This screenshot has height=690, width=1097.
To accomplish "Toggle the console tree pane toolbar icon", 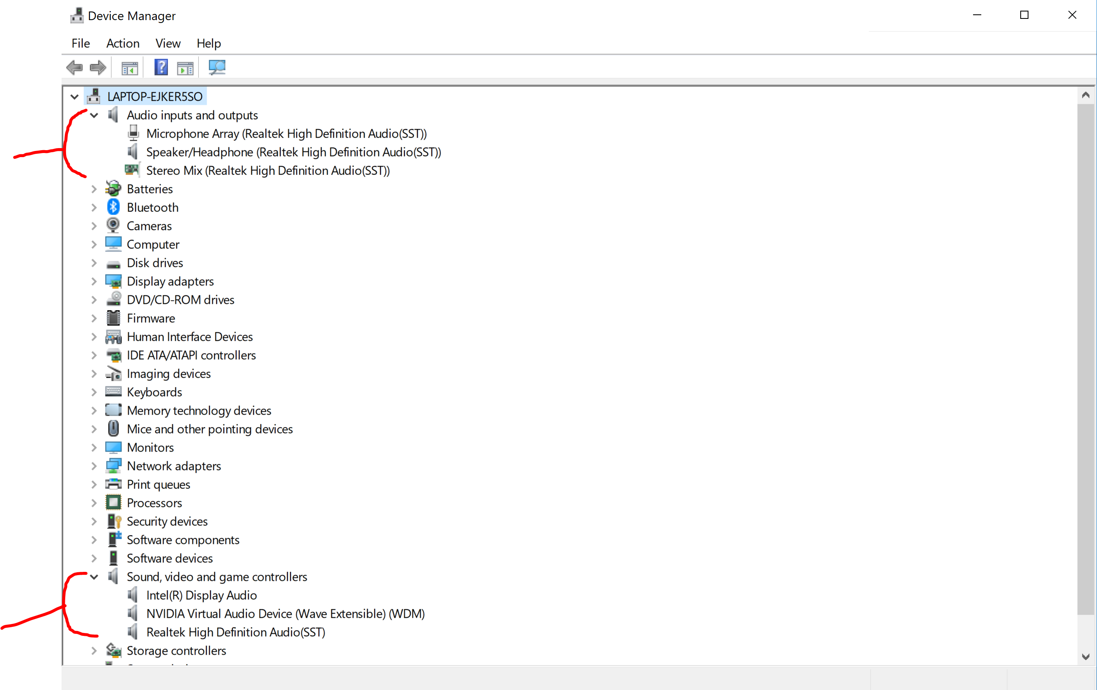I will pyautogui.click(x=129, y=67).
